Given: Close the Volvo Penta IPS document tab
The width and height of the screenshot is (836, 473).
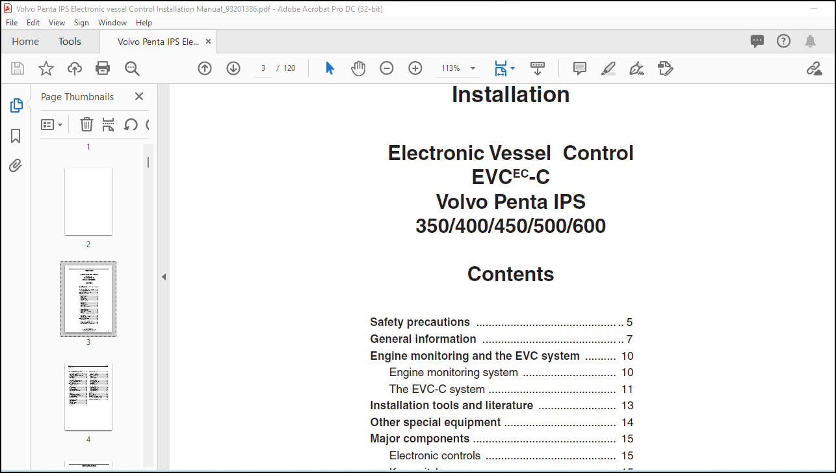Looking at the screenshot, I should 208,41.
